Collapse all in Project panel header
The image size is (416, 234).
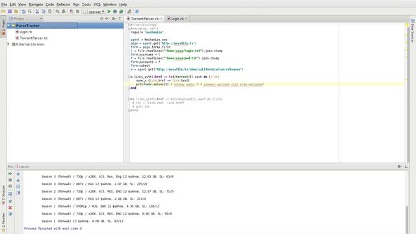(x=107, y=19)
